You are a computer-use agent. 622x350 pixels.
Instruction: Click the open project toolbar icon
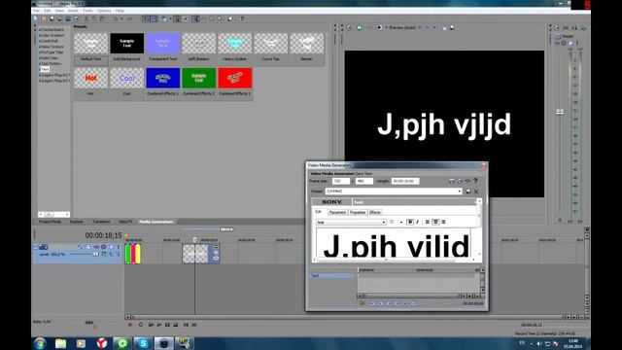pyautogui.click(x=44, y=18)
